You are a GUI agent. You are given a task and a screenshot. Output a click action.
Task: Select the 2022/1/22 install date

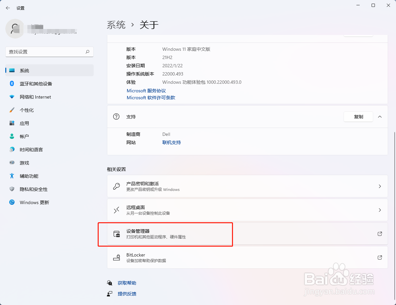173,66
